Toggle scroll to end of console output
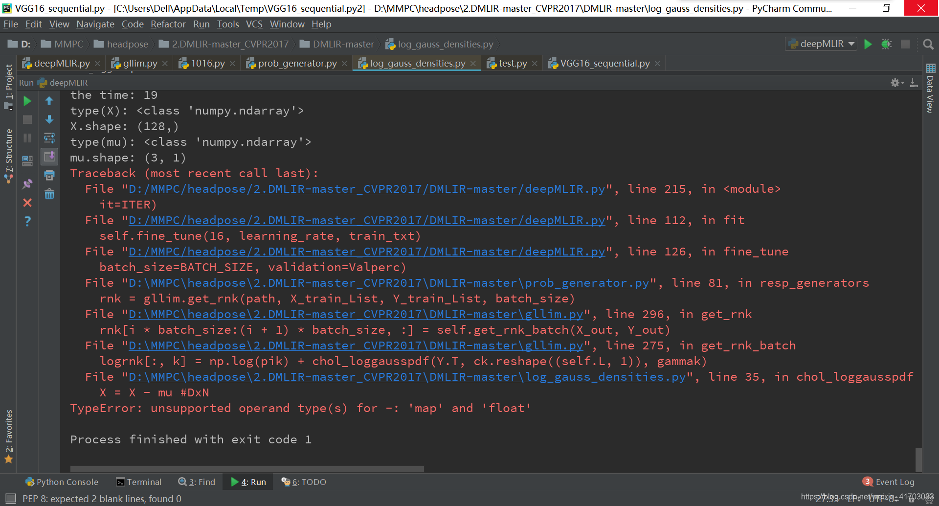 49,157
